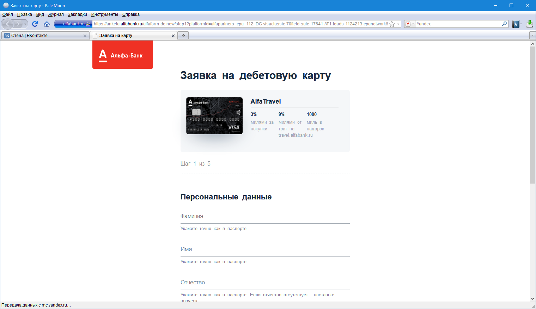The height and width of the screenshot is (309, 536).
Task: Expand the address bar URL history dropdown
Action: click(398, 24)
